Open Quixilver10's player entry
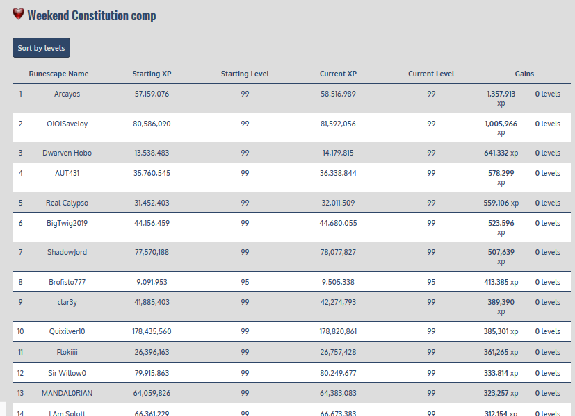575x416 pixels. coord(67,332)
